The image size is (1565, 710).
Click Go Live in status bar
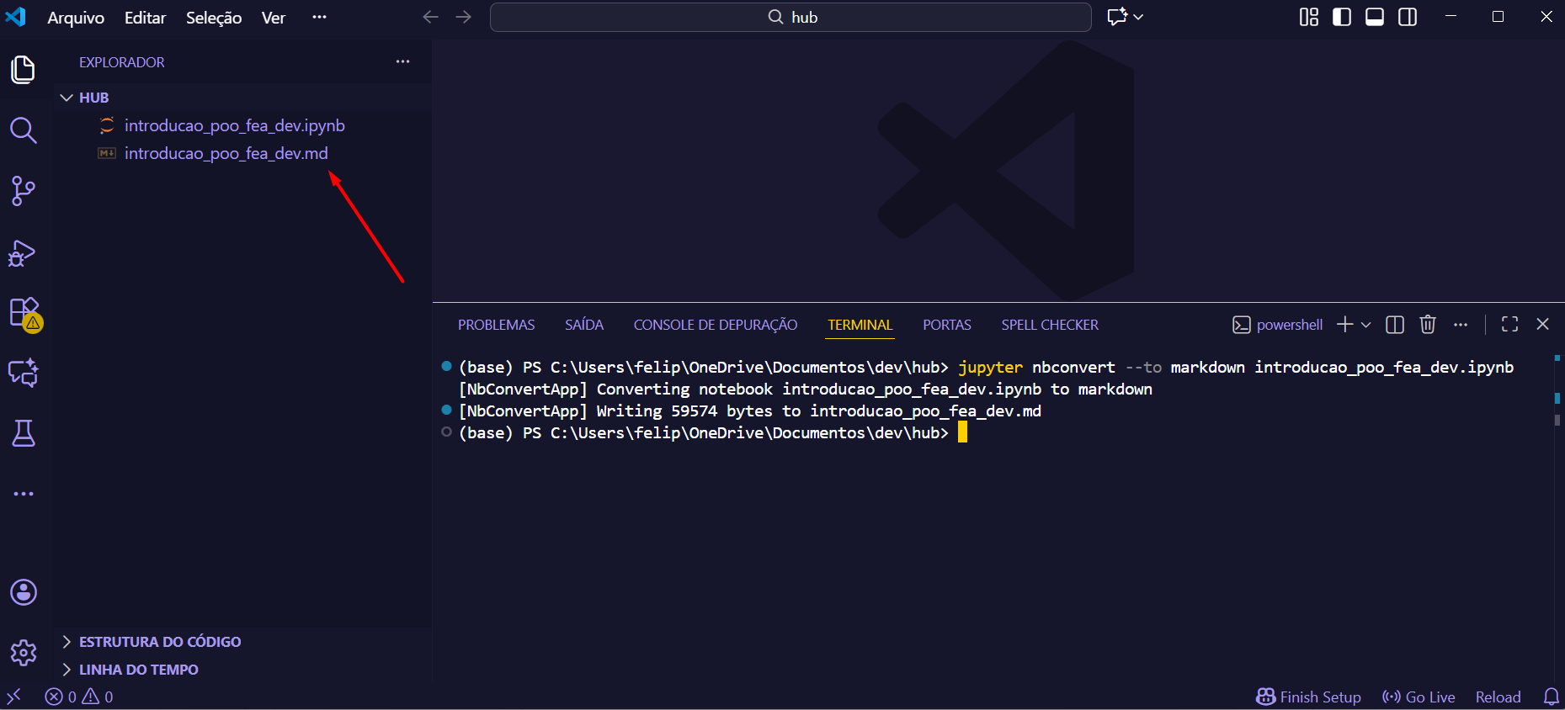click(x=1419, y=697)
